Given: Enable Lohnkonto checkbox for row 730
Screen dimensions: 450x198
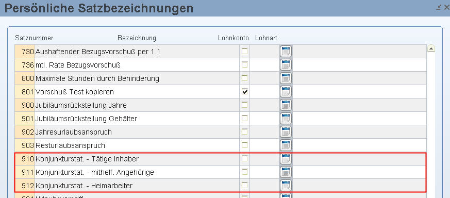Looking at the screenshot, I should [x=244, y=52].
